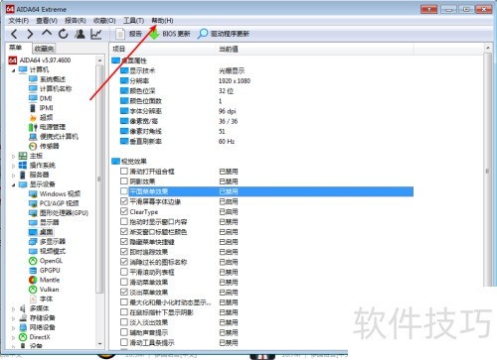Select 计算机名称 in the tree
Screen dimensions: 497x360
pos(56,89)
